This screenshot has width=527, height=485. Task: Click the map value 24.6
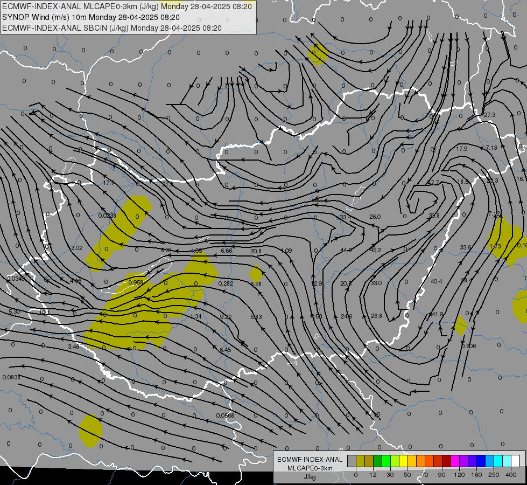tap(346, 316)
